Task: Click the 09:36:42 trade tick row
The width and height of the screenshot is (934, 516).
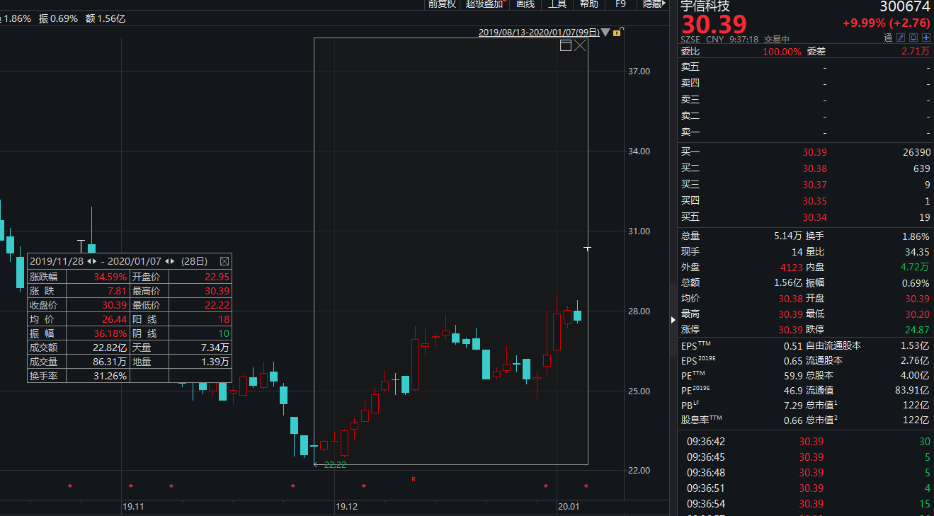Action: tap(807, 442)
